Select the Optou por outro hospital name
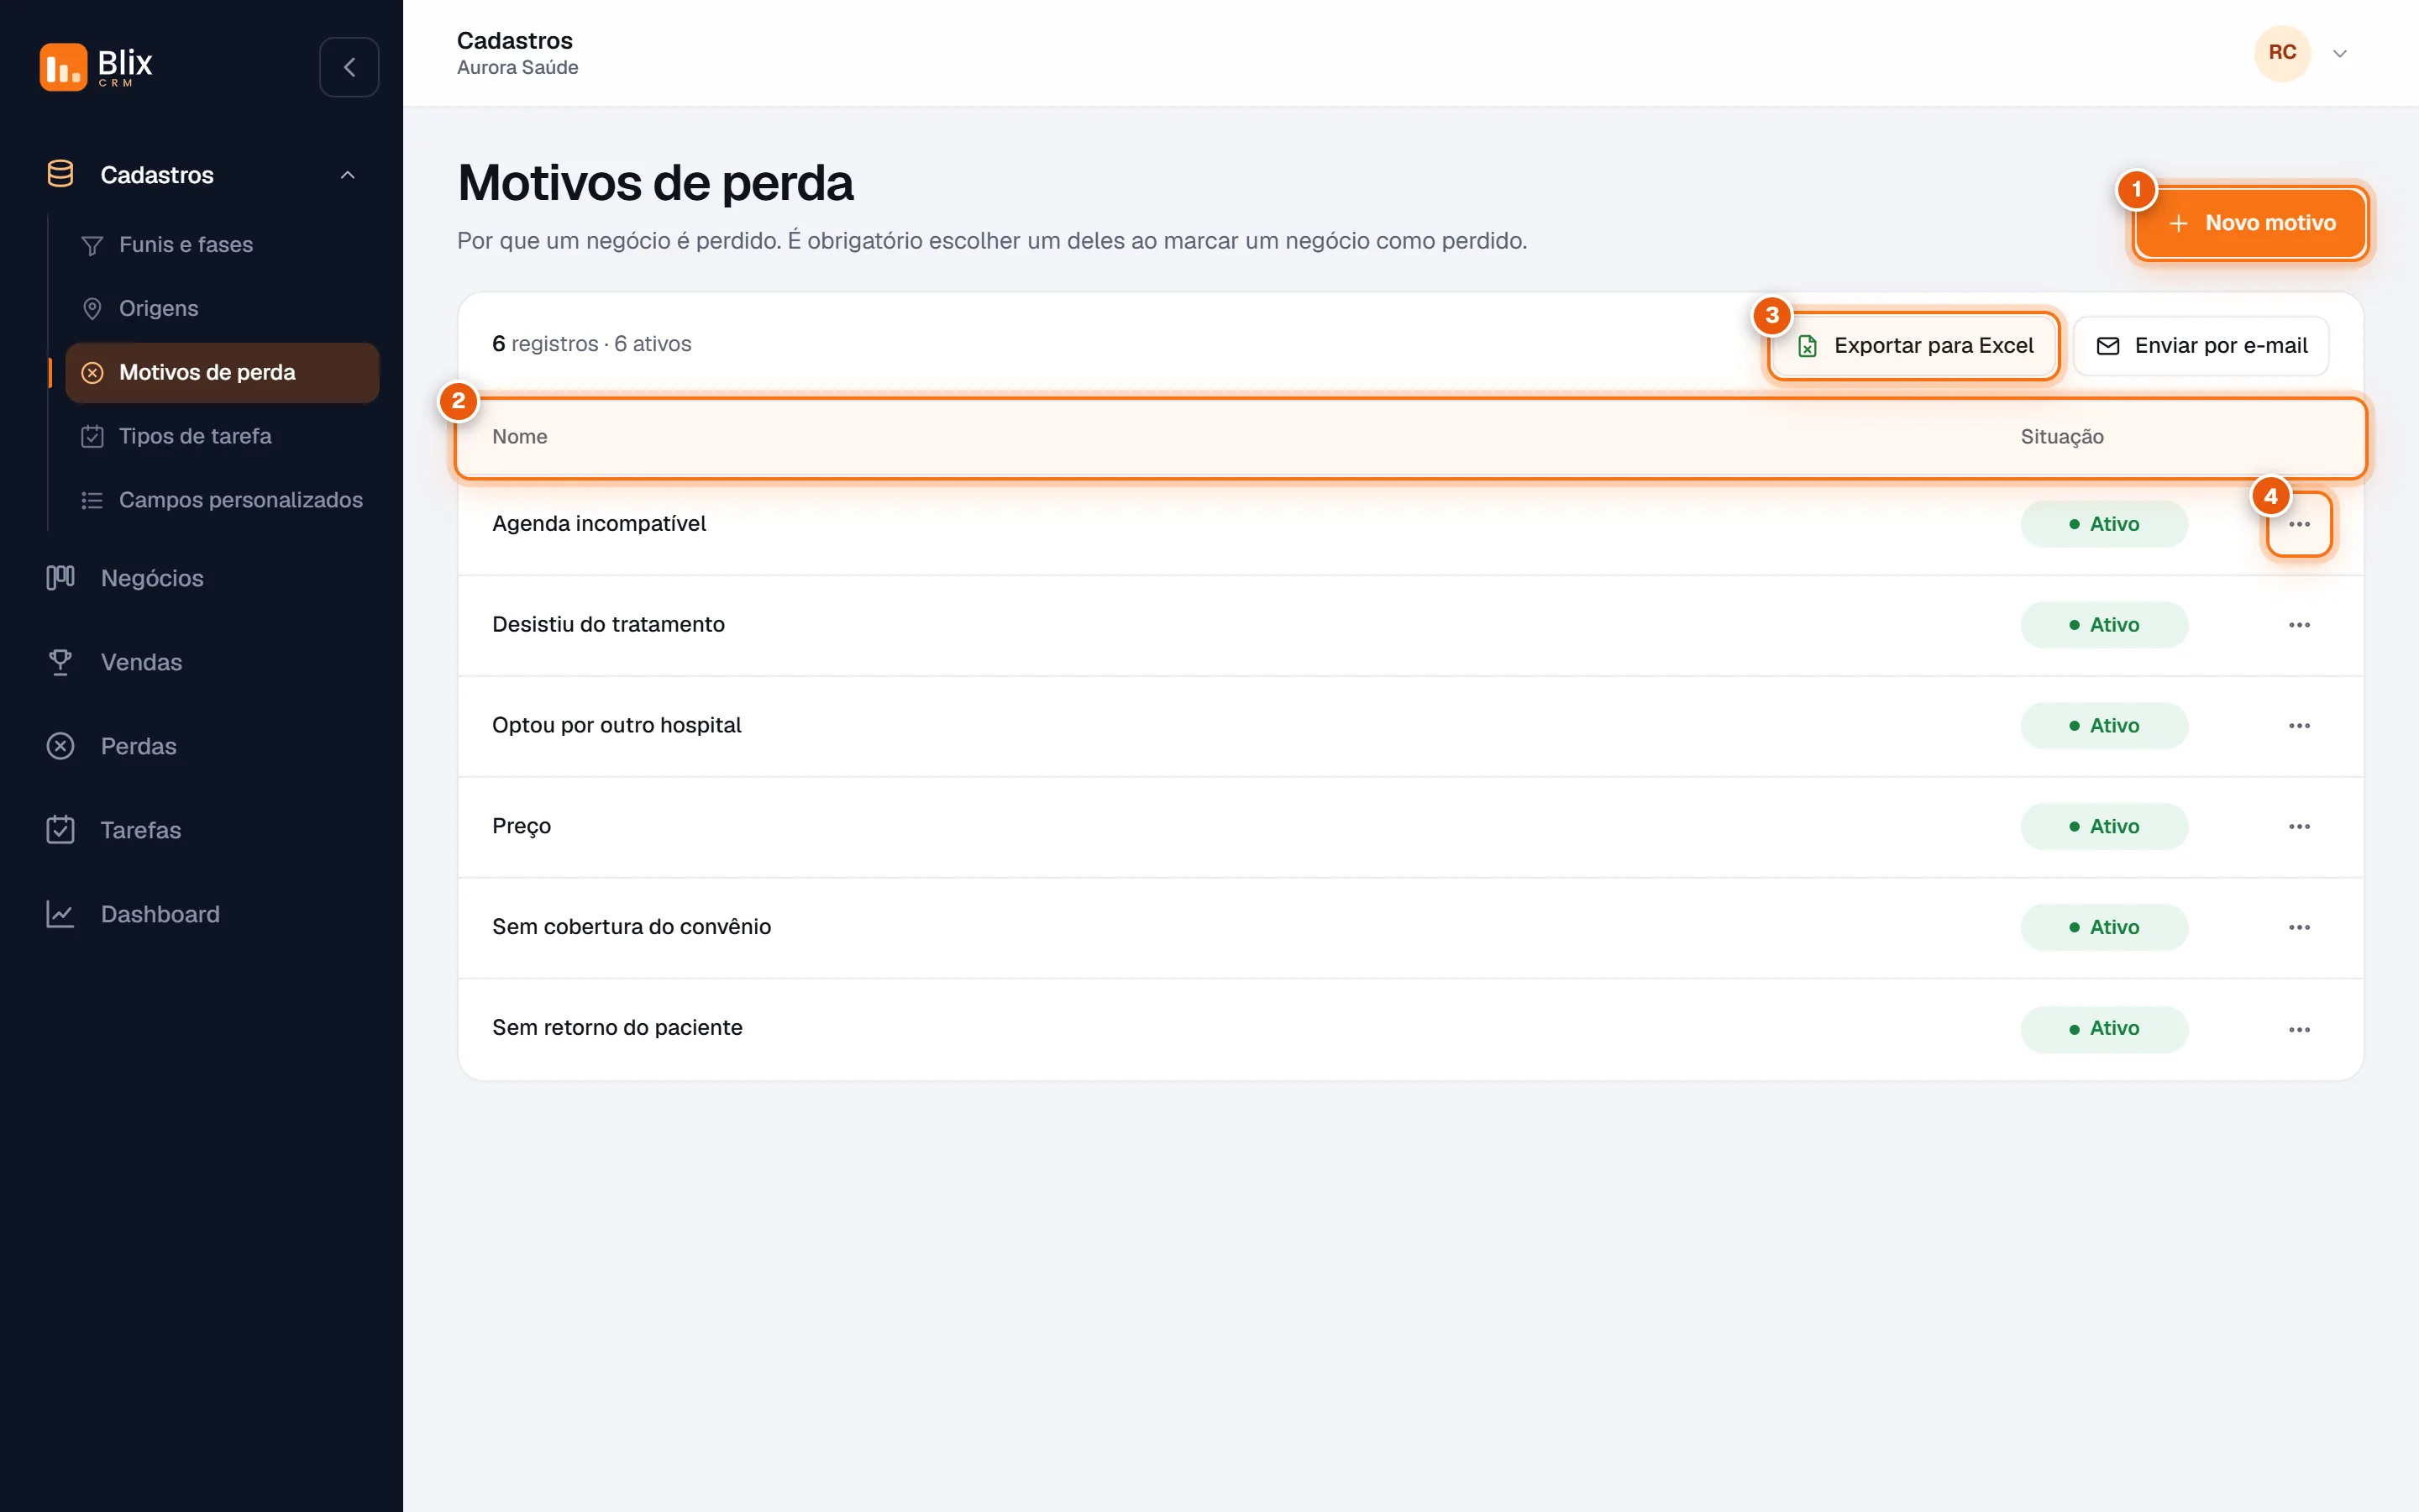This screenshot has height=1512, width=2419. [x=617, y=726]
